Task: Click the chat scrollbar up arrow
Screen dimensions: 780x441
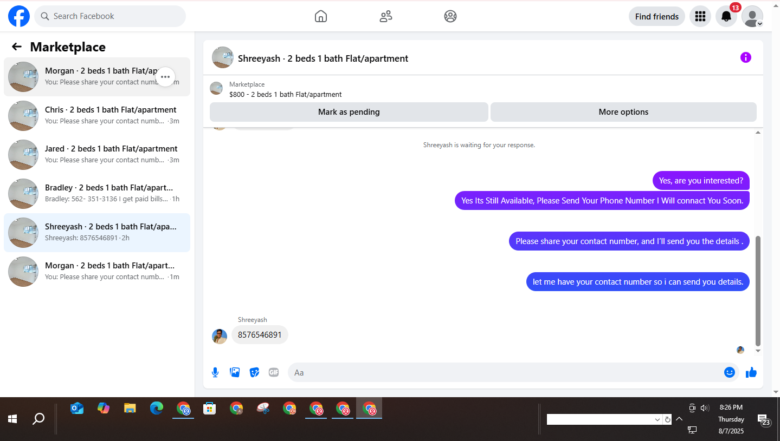Action: click(758, 133)
